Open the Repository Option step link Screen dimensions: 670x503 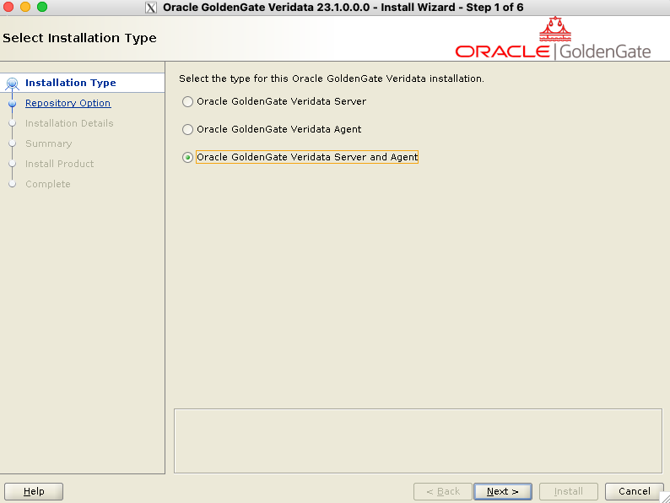coord(68,103)
